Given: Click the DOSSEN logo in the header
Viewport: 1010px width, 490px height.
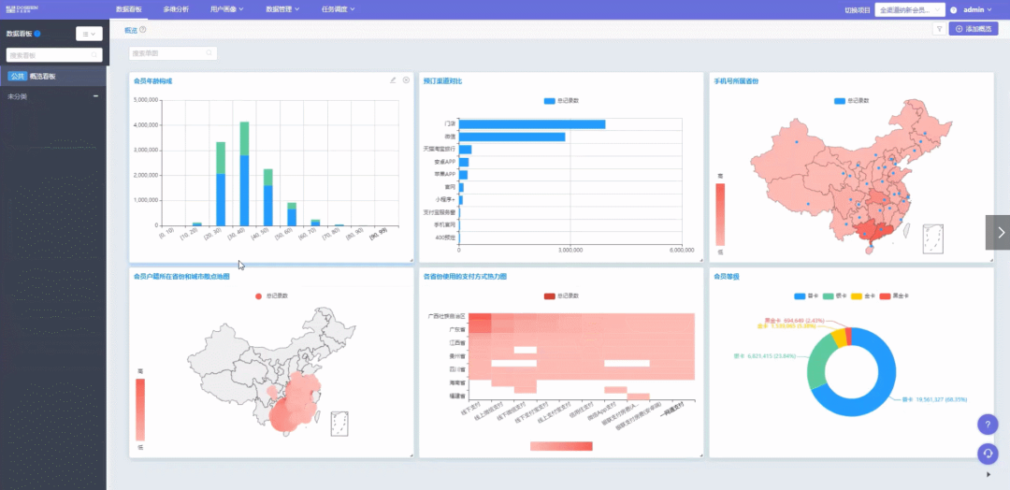Looking at the screenshot, I should click(22, 9).
